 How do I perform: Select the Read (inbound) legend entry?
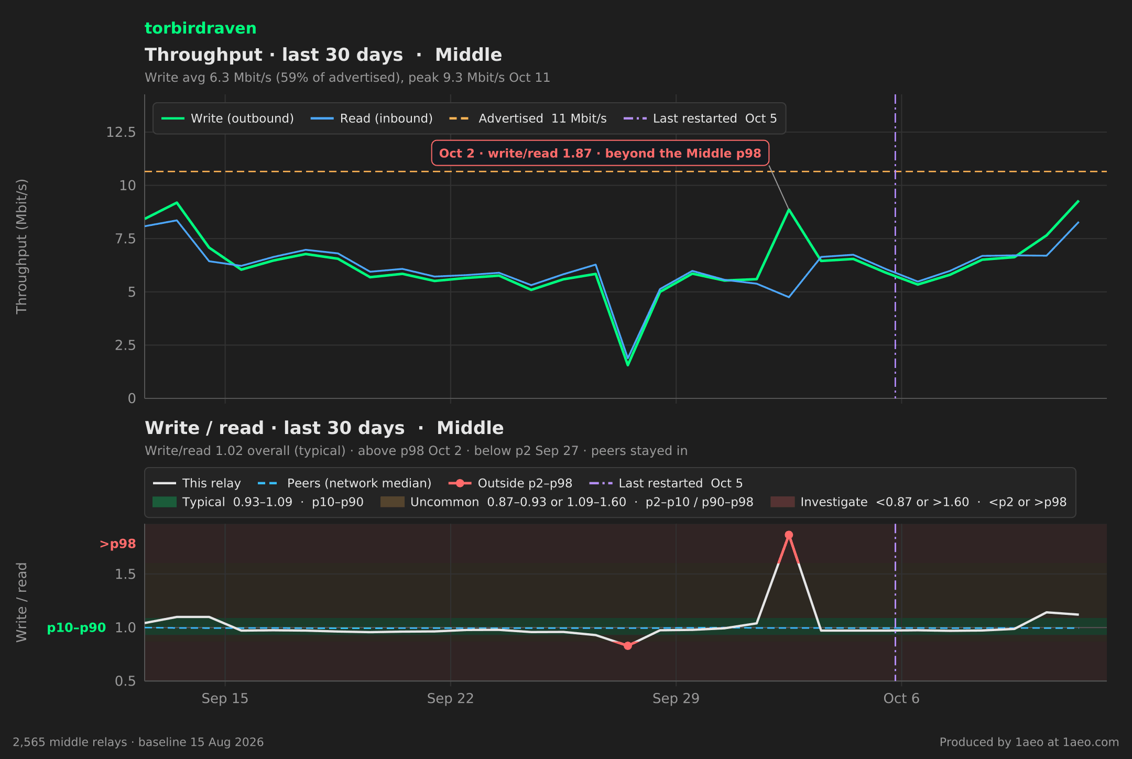click(x=372, y=118)
